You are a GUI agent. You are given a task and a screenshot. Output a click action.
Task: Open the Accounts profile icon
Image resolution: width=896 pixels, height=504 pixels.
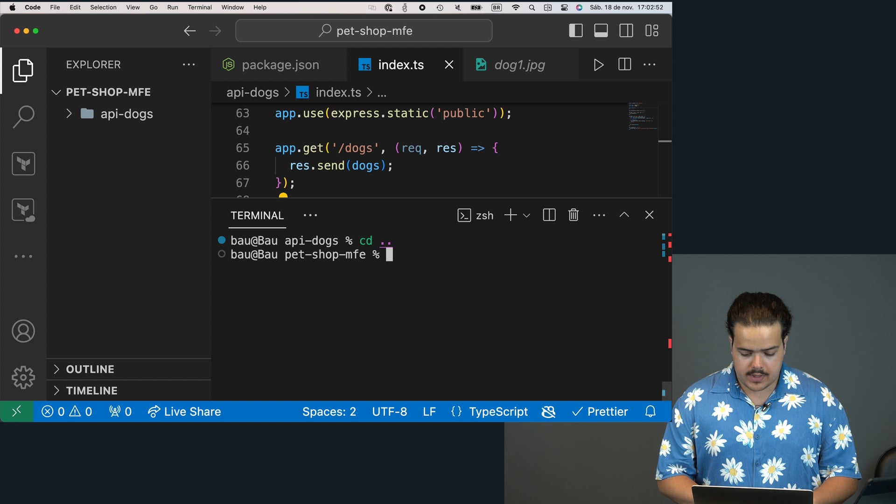(23, 331)
